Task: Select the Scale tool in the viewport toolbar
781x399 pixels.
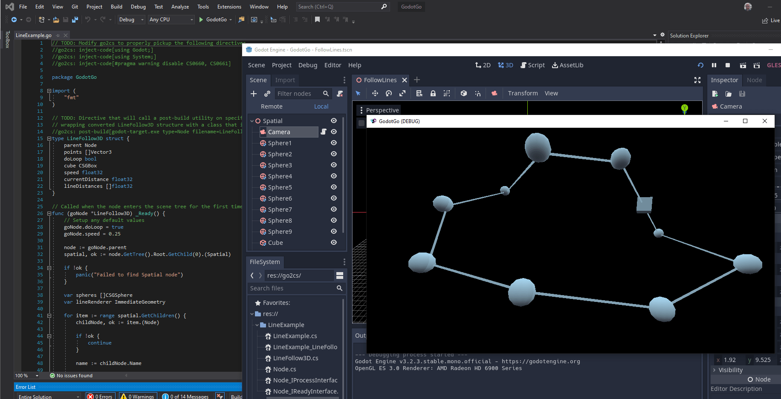Action: coord(402,93)
